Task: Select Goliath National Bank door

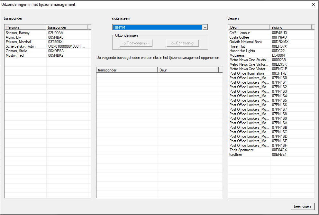Action: pos(246,42)
